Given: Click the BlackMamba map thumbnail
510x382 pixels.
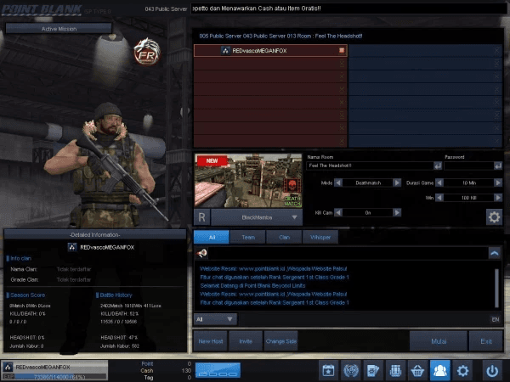Looking at the screenshot, I should pyautogui.click(x=248, y=181).
